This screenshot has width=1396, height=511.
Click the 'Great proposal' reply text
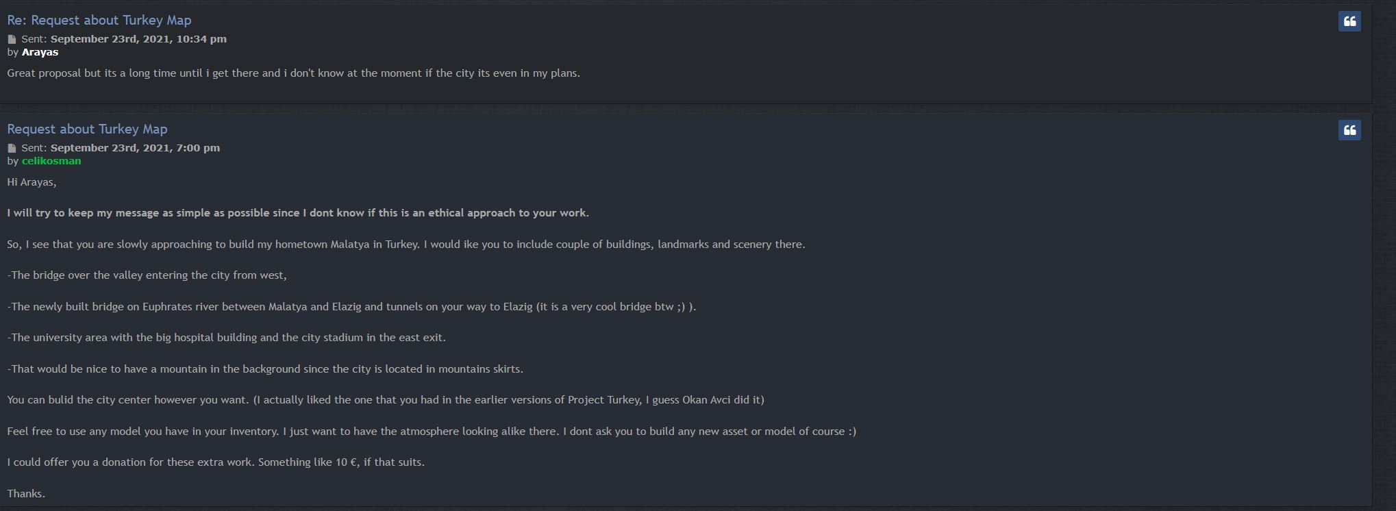pyautogui.click(x=293, y=73)
